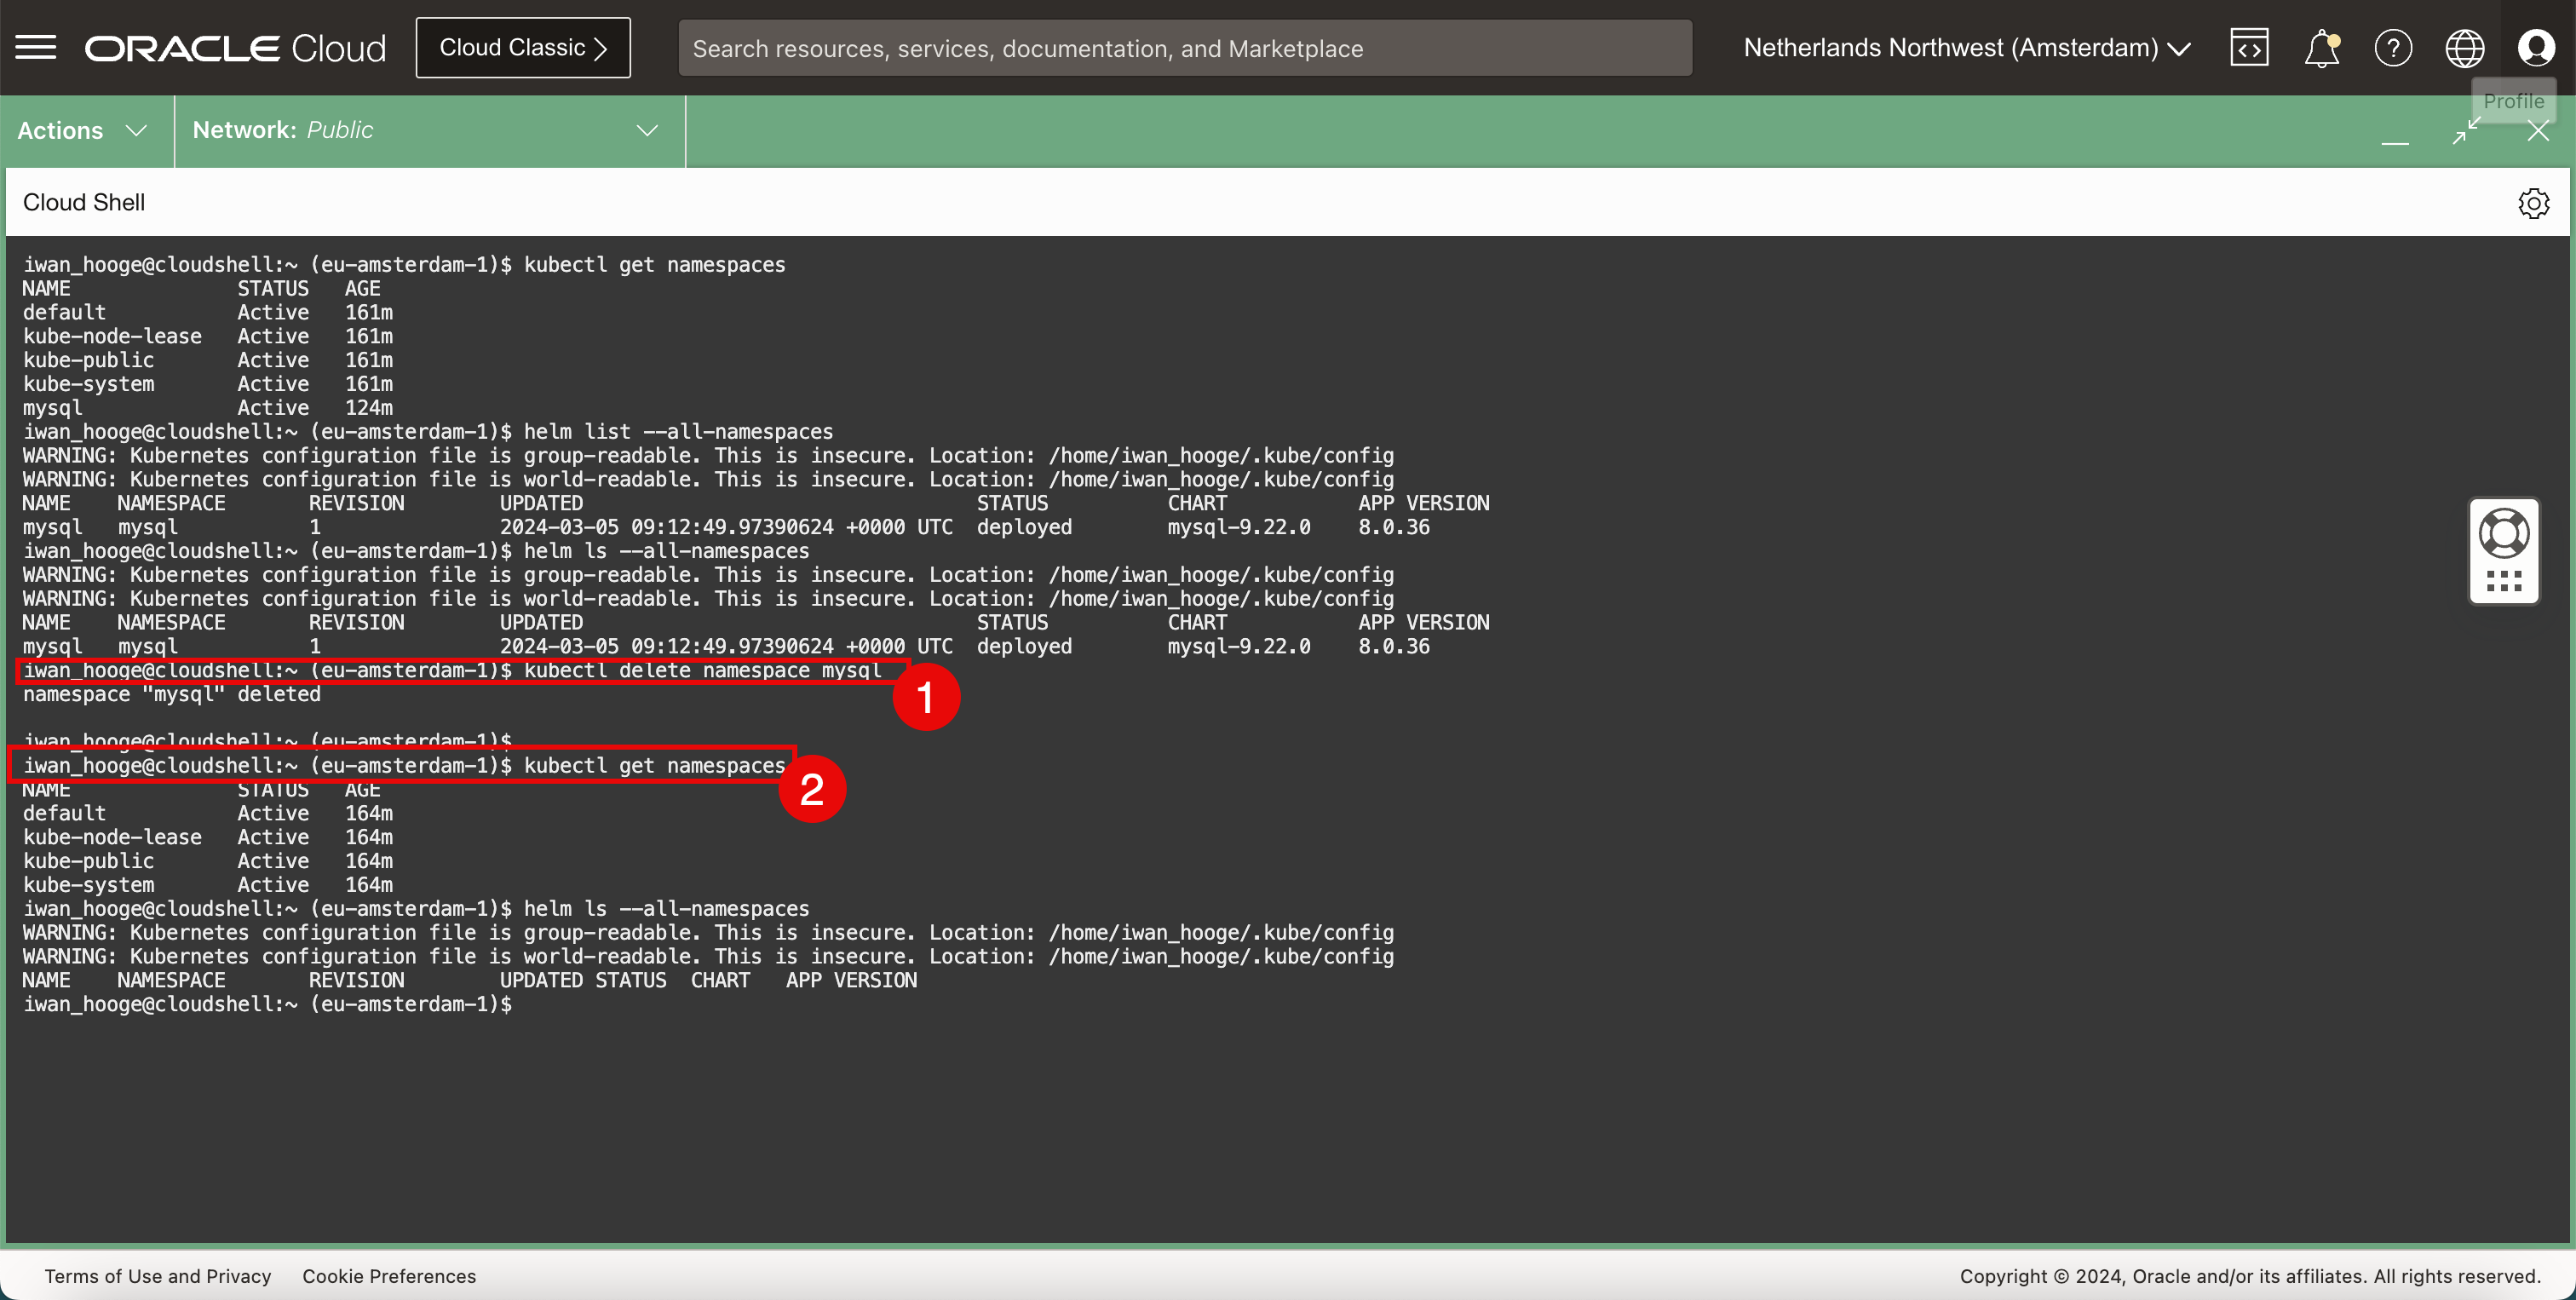
Task: Open the Help question mark menu
Action: pos(2393,48)
